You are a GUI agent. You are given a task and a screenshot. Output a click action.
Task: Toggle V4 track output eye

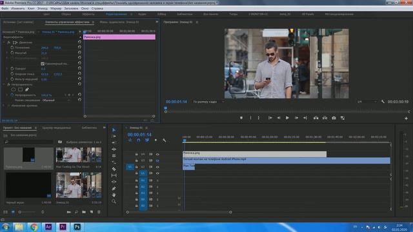click(x=157, y=155)
